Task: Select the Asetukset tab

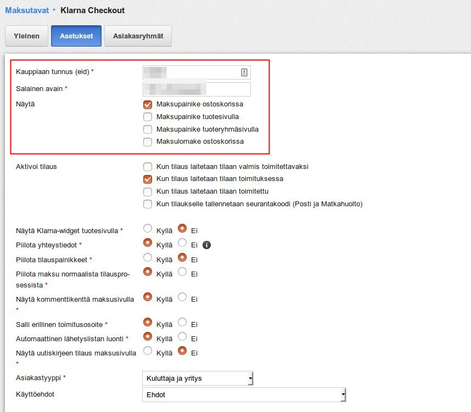Action: pos(76,36)
